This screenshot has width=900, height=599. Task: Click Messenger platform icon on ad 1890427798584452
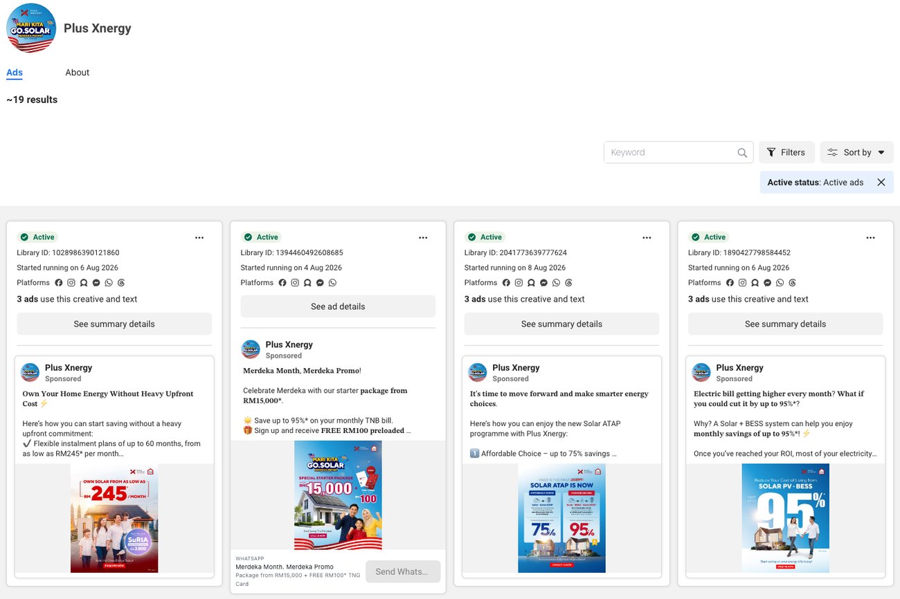[767, 283]
